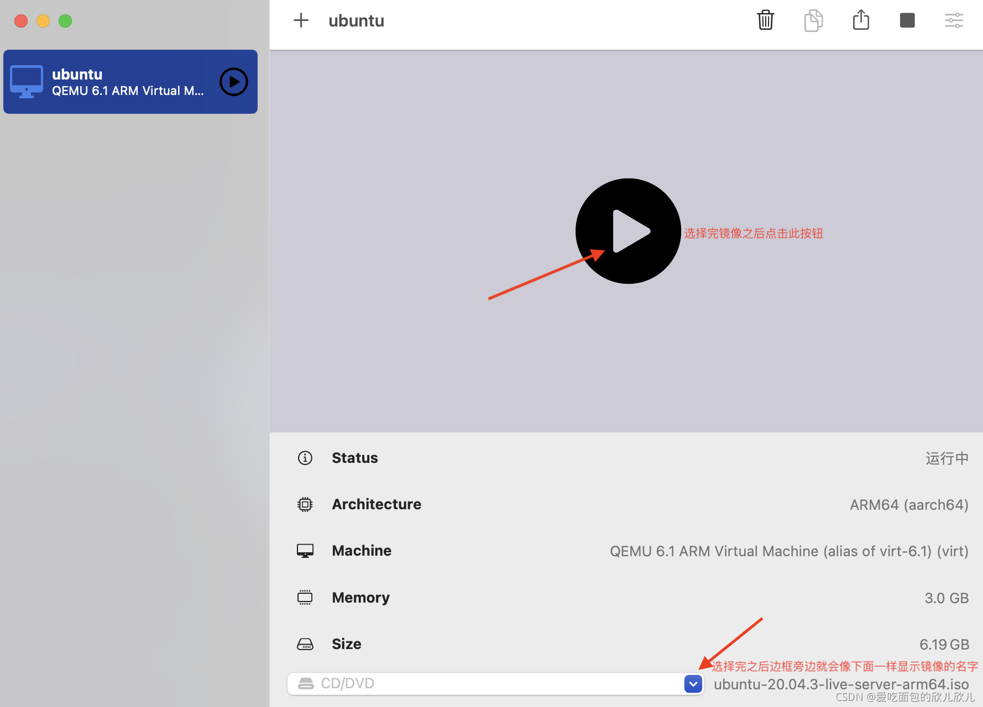Click the 运行中 status value
Image resolution: width=983 pixels, height=707 pixels.
[x=947, y=458]
